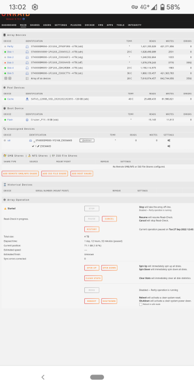The width and height of the screenshot is (194, 389).
Task: Open the Cache device link
Action: 10,99
